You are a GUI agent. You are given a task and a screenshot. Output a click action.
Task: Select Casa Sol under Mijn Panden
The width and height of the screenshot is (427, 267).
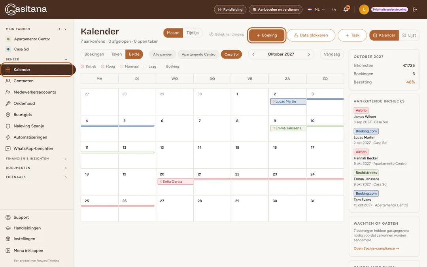click(22, 49)
